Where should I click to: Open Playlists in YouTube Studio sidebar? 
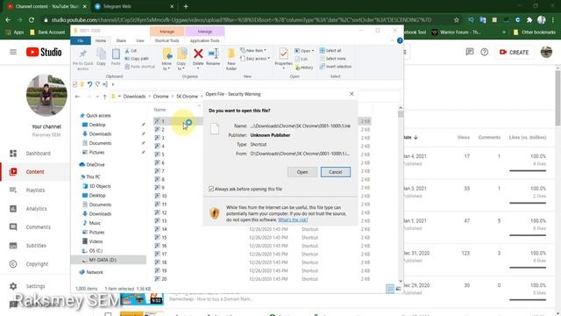35,190
